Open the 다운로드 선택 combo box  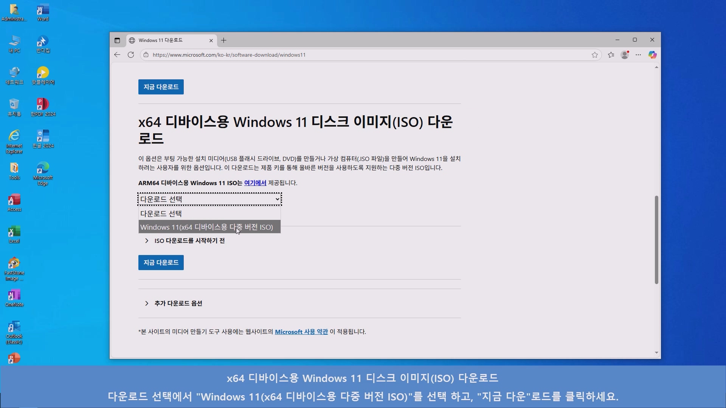tap(209, 199)
